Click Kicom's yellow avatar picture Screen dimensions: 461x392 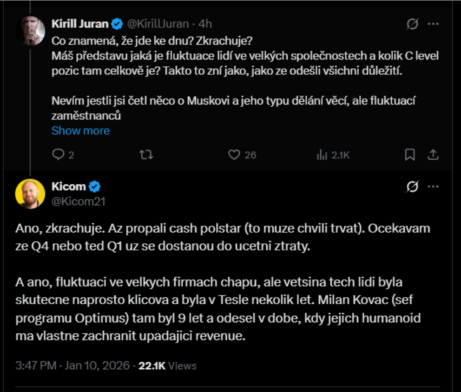coord(30,193)
